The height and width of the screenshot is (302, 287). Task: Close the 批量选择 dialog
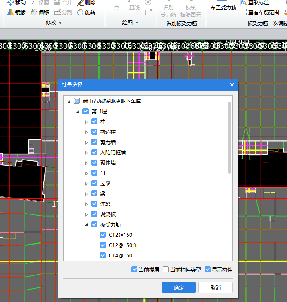click(x=232, y=85)
